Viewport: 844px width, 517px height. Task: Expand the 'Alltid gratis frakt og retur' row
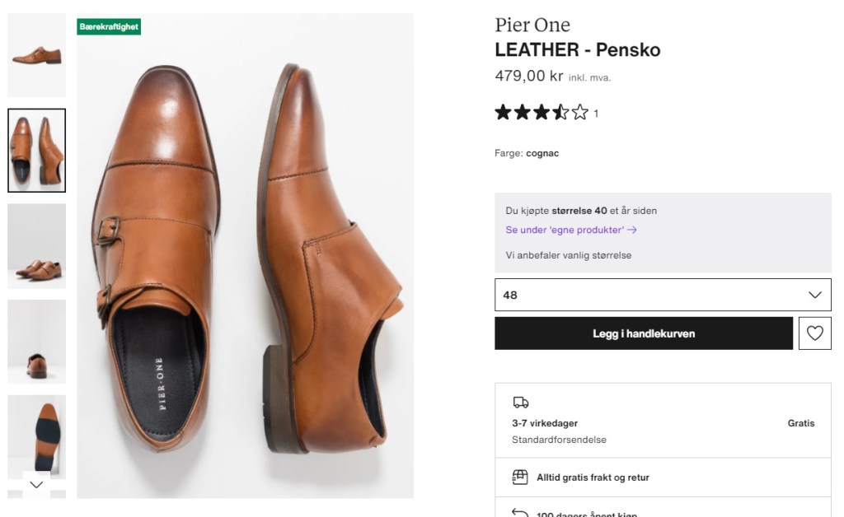coord(663,477)
